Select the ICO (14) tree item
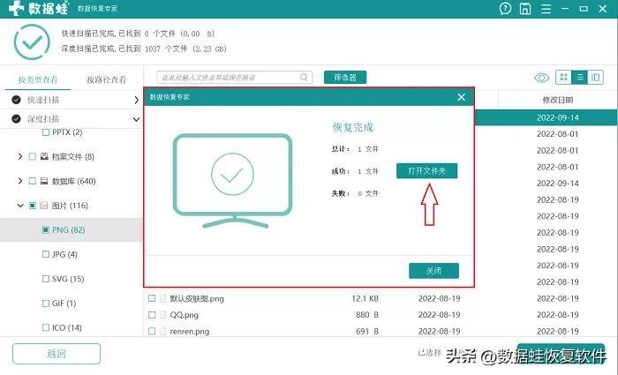Image resolution: width=618 pixels, height=375 pixels. tap(66, 327)
